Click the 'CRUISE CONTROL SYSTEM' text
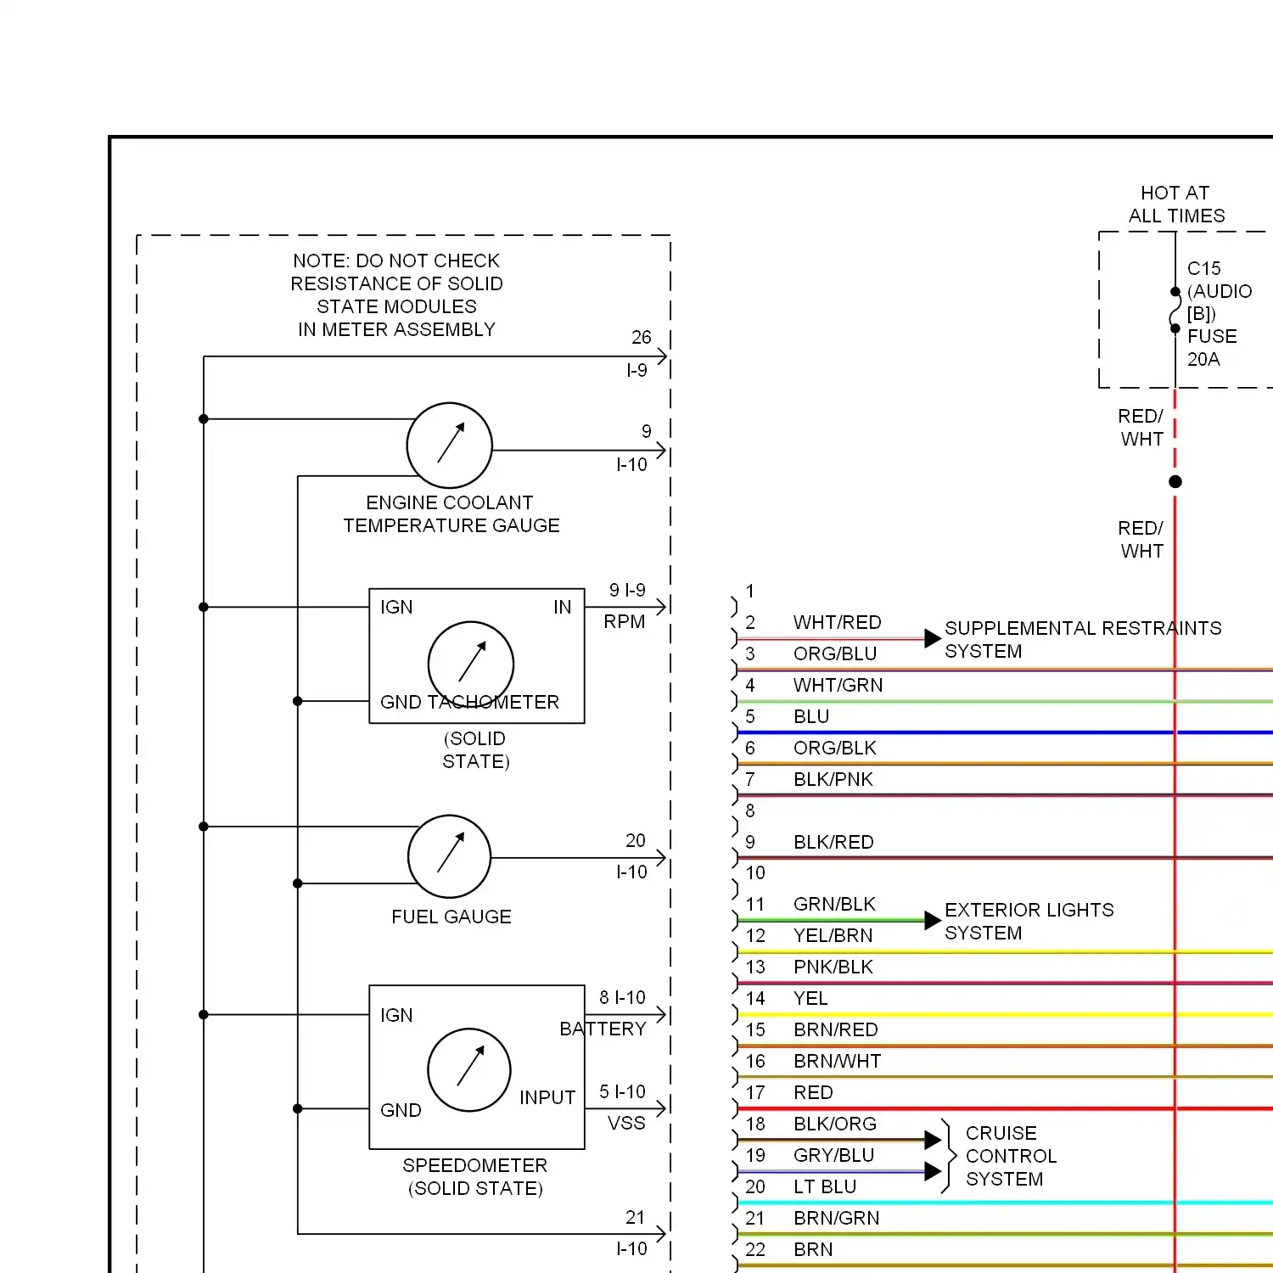1273x1273 pixels. click(1011, 1156)
